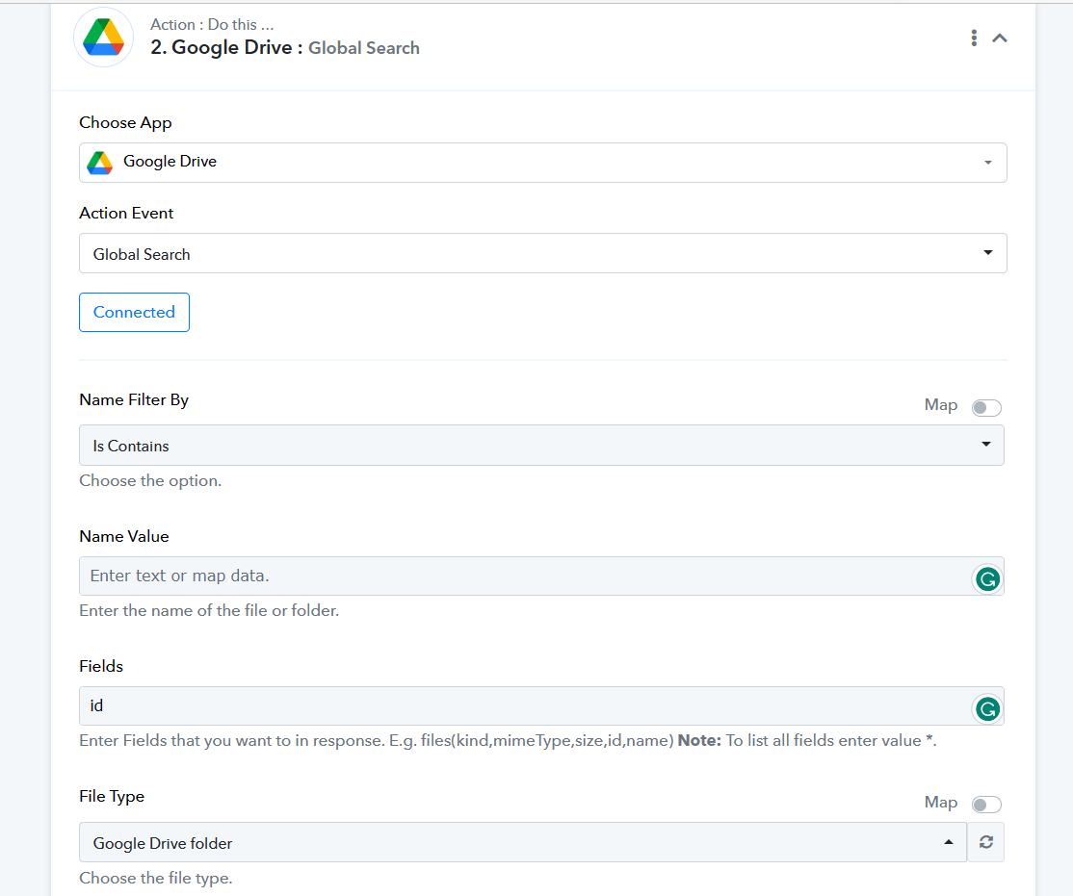Open the Action Event dropdown showing Global Search
Screen dimensions: 1073x896
[x=542, y=254]
